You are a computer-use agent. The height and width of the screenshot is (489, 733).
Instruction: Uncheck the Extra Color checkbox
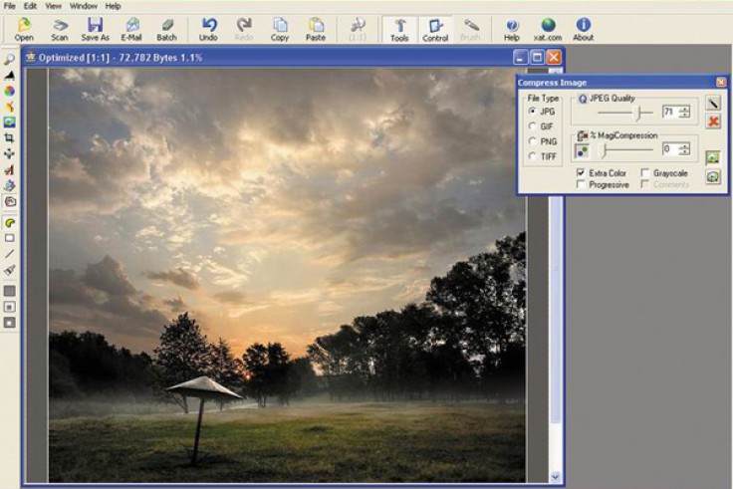[x=581, y=173]
